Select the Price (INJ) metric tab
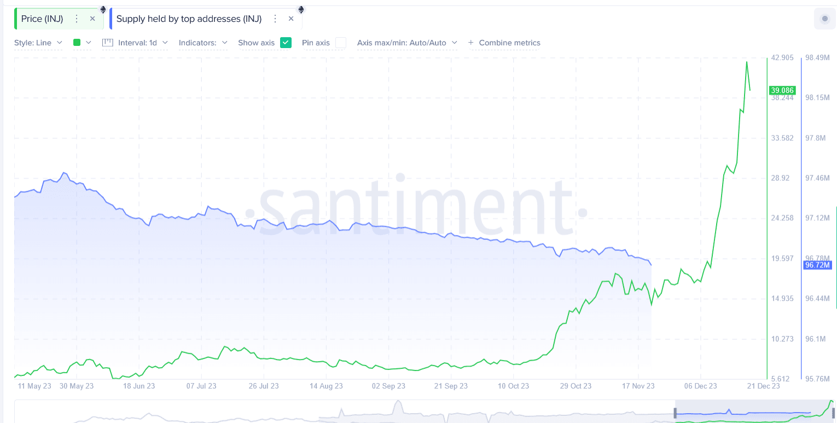 click(x=42, y=19)
